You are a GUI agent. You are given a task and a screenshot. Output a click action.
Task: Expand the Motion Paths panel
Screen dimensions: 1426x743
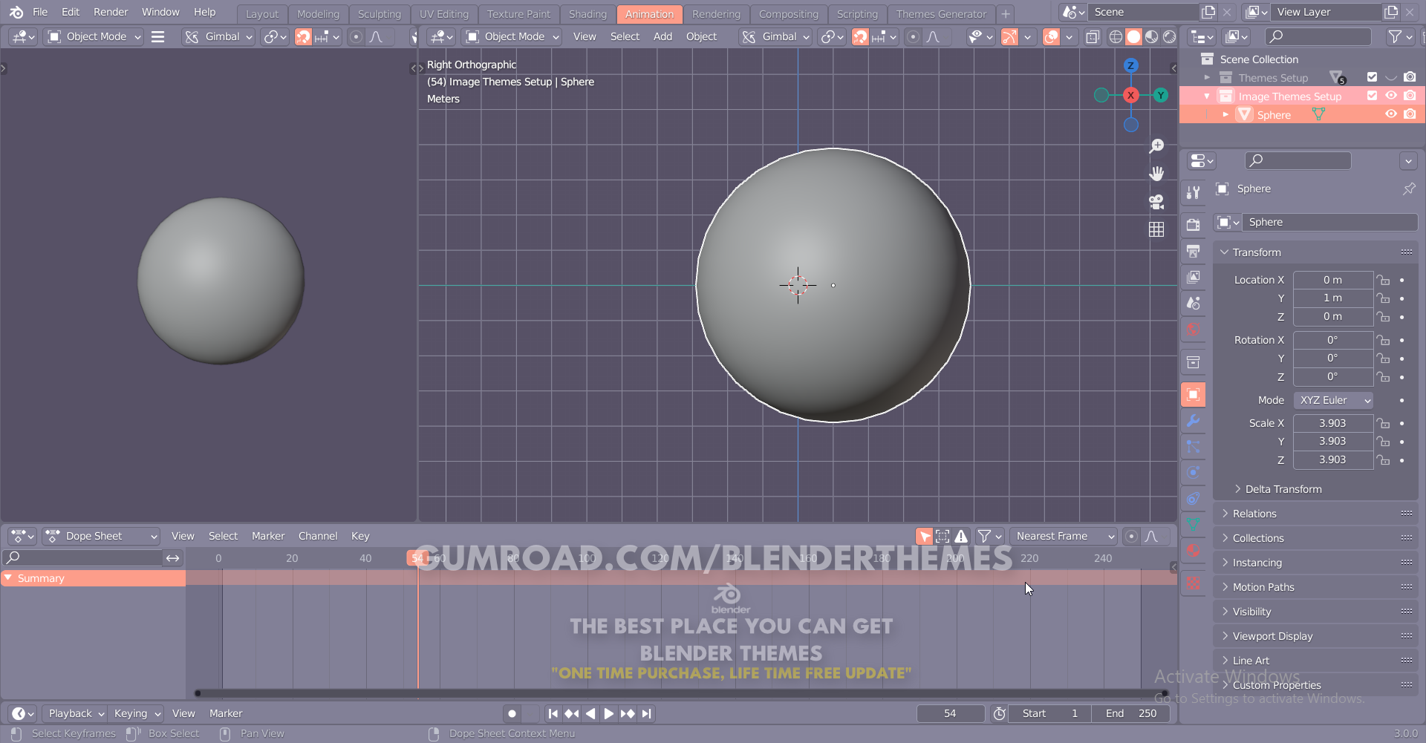1315,587
